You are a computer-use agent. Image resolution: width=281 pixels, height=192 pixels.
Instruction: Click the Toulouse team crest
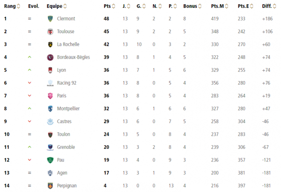(50, 31)
